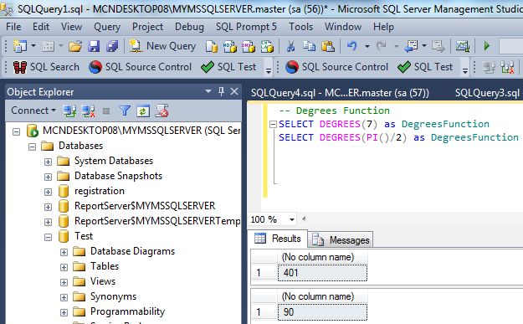Open the Debug menu

coord(189,27)
